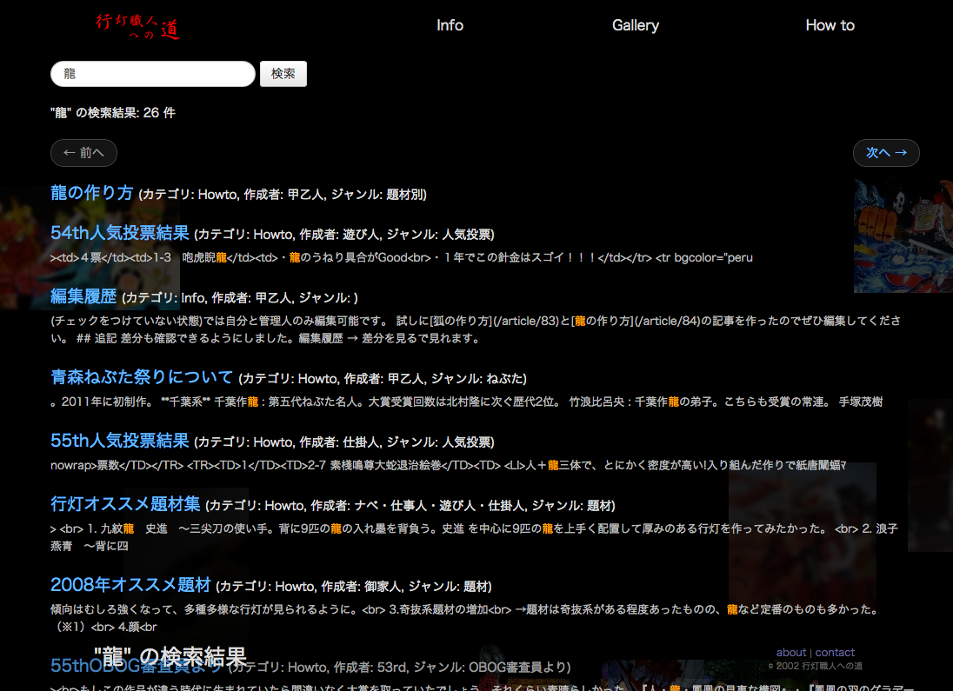The height and width of the screenshot is (691, 953).
Task: Open the 龍の作り方 article
Action: [92, 193]
